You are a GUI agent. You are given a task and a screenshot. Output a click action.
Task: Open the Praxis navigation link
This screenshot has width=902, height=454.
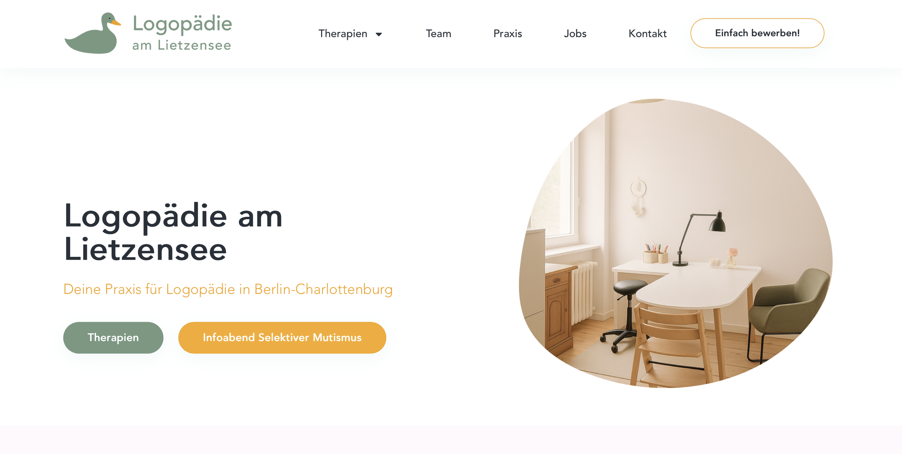(x=508, y=34)
